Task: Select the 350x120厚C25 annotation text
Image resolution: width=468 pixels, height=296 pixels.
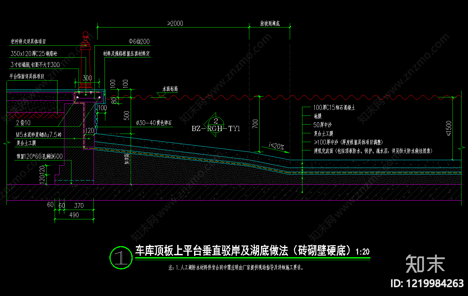Action: pos(34,54)
